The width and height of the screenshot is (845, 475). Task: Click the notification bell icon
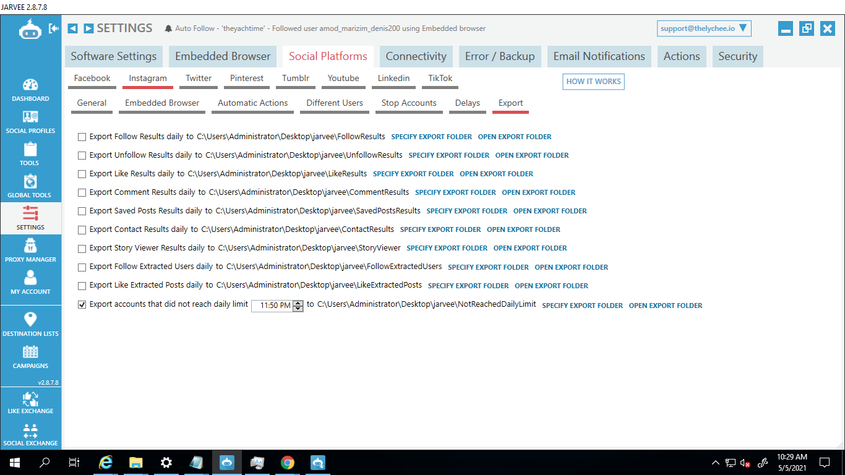pyautogui.click(x=168, y=28)
